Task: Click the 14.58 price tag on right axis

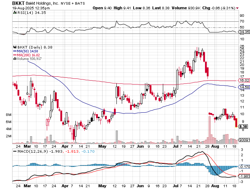Action: pos(244,87)
